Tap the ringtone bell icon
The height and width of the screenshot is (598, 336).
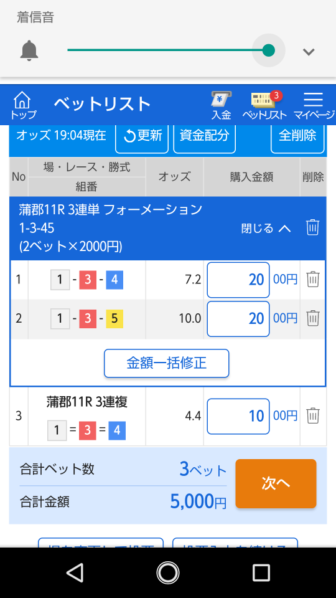point(29,50)
